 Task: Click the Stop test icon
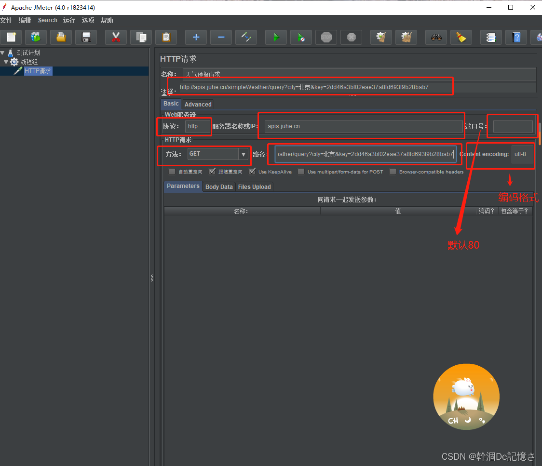[x=326, y=37]
